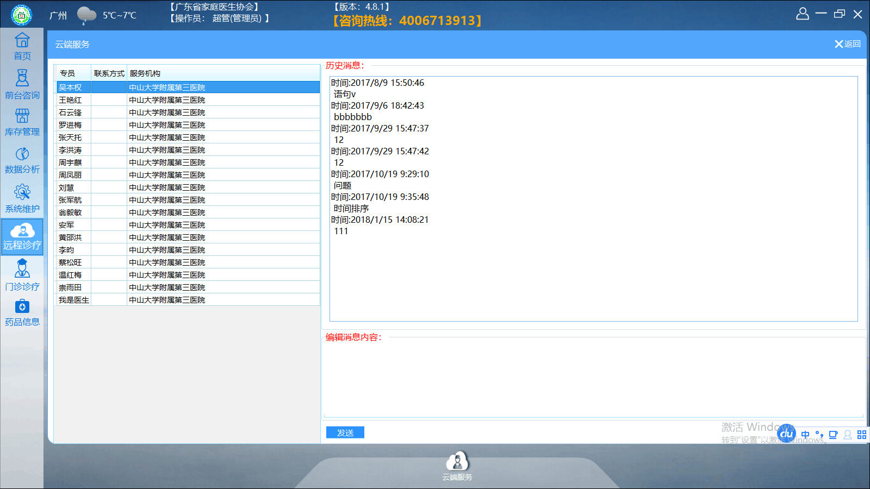Select specialist row 崇雨田
870x489 pixels.
tap(188, 287)
